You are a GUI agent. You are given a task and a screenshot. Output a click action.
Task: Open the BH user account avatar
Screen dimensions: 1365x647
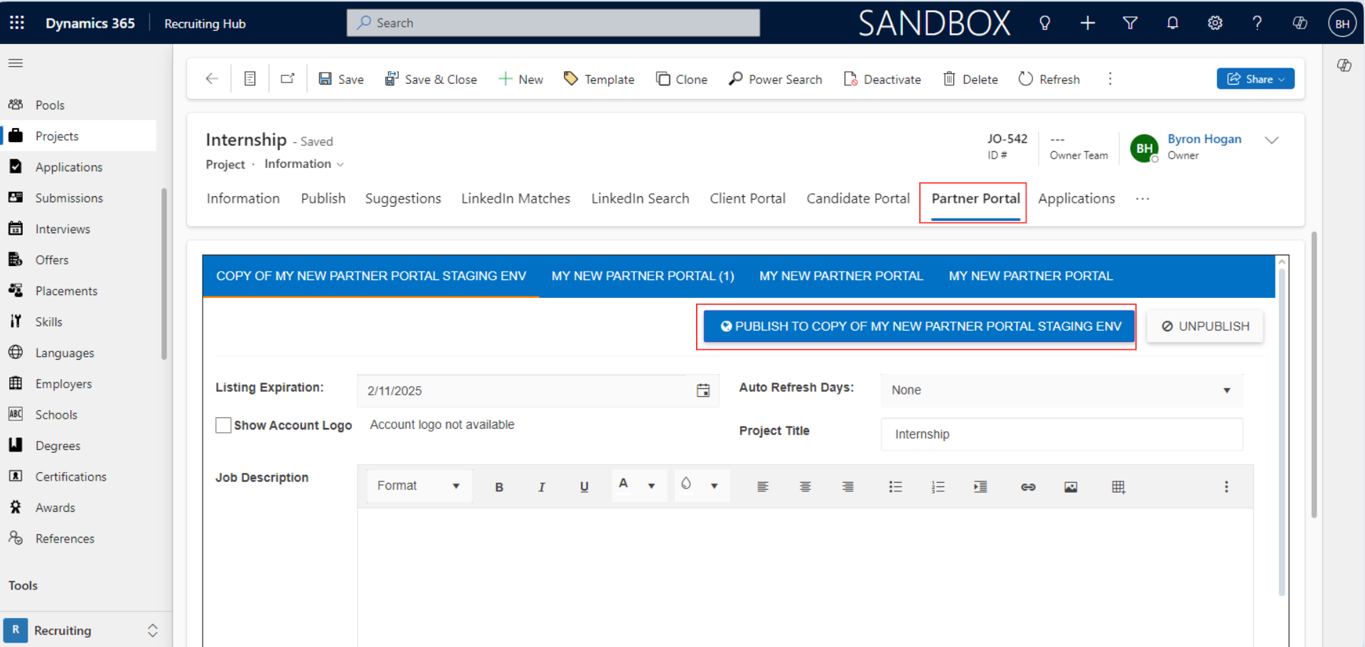tap(1342, 23)
